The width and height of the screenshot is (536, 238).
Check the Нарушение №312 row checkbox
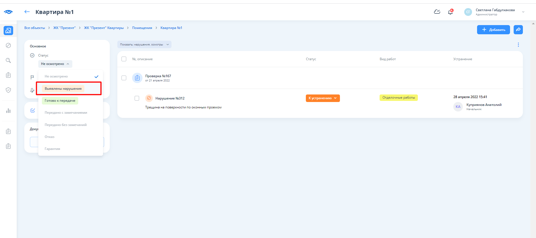137,98
